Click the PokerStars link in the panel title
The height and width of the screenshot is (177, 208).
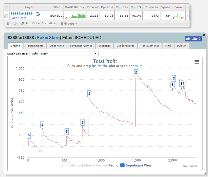(48, 38)
